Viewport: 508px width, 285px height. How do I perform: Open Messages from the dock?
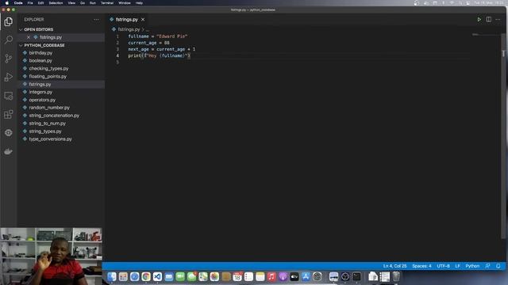click(x=191, y=276)
